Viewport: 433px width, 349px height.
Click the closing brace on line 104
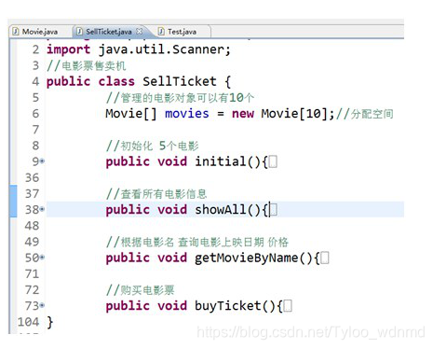pyautogui.click(x=50, y=322)
